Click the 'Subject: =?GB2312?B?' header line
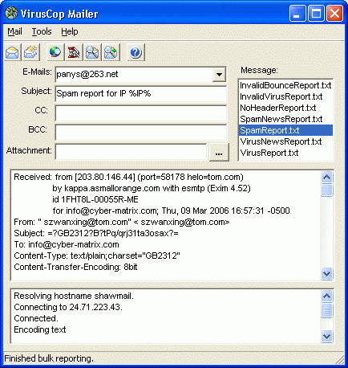The height and width of the screenshot is (368, 348). point(96,233)
